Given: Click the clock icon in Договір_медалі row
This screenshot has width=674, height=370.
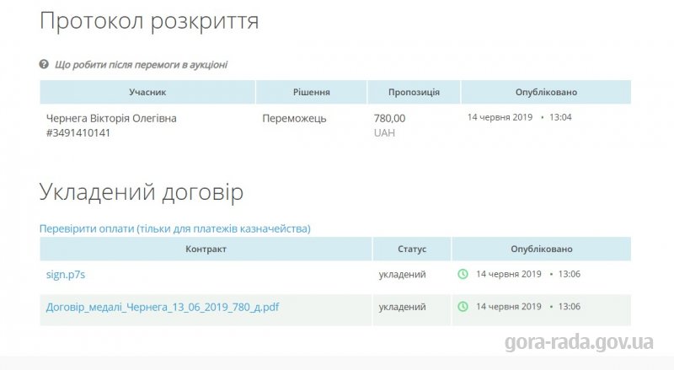Looking at the screenshot, I should tap(463, 307).
